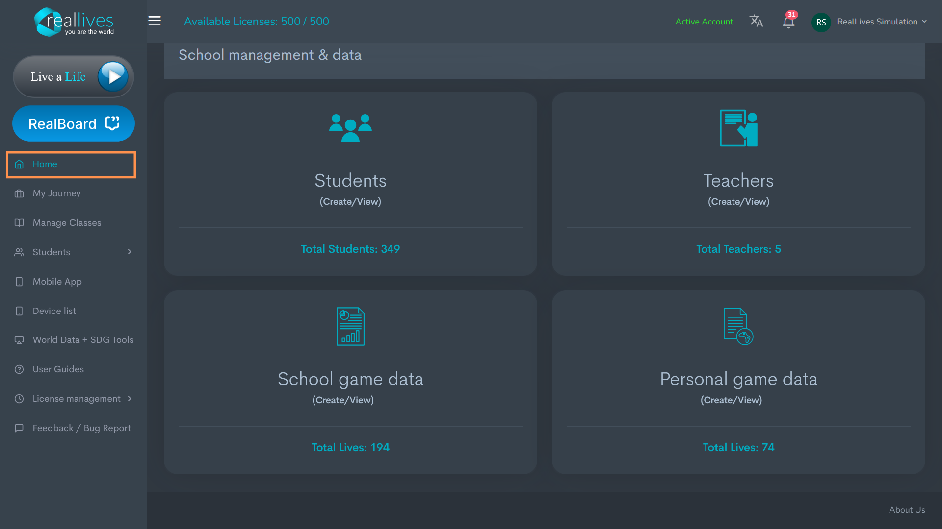The width and height of the screenshot is (942, 529).
Task: Toggle the hamburger sidebar menu
Action: [155, 21]
